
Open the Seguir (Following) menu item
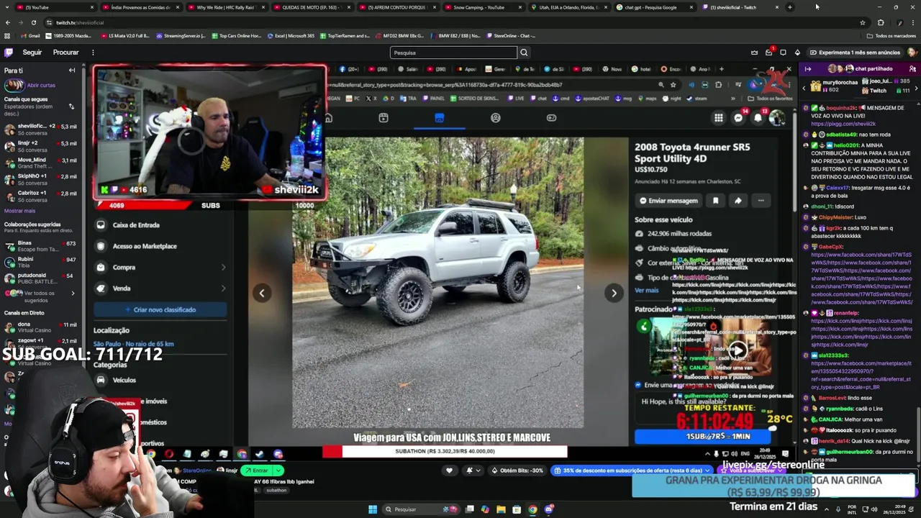click(x=32, y=53)
